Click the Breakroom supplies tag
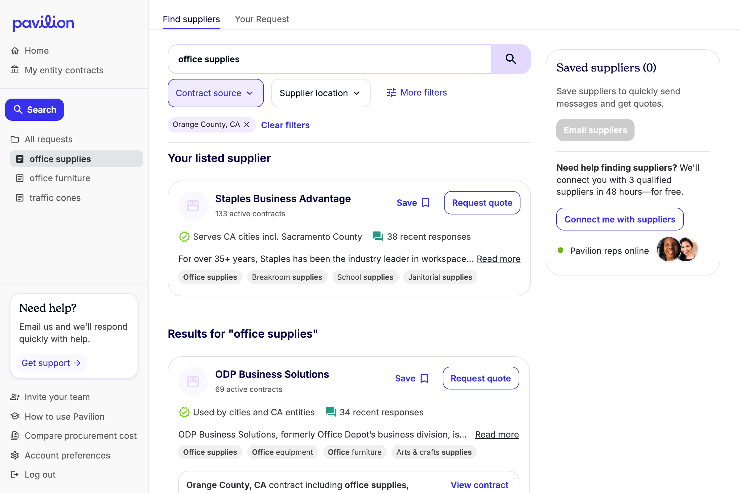 click(287, 277)
